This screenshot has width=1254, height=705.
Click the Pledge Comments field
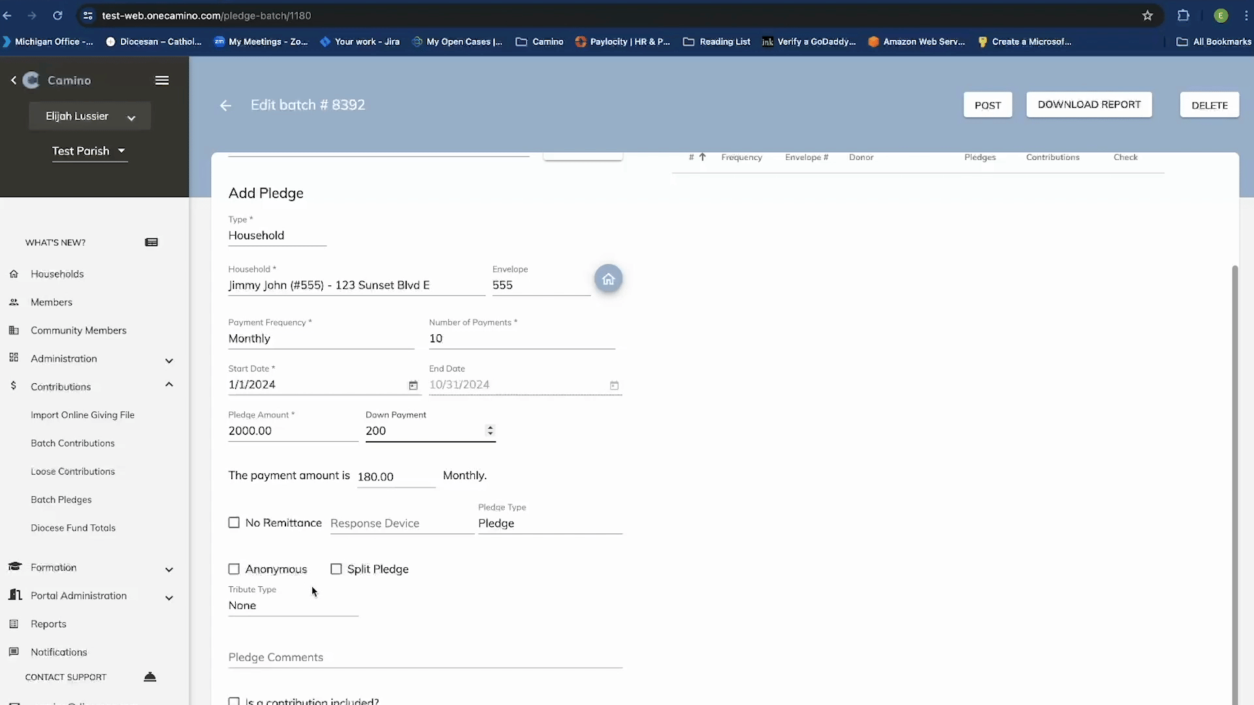click(x=425, y=657)
